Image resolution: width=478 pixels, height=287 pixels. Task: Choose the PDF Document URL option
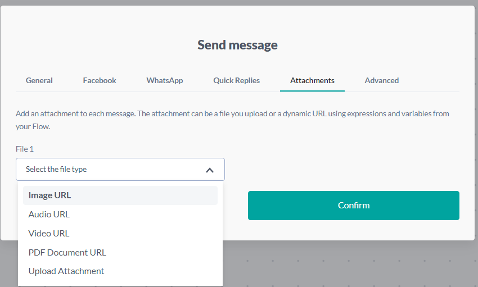pyautogui.click(x=67, y=252)
